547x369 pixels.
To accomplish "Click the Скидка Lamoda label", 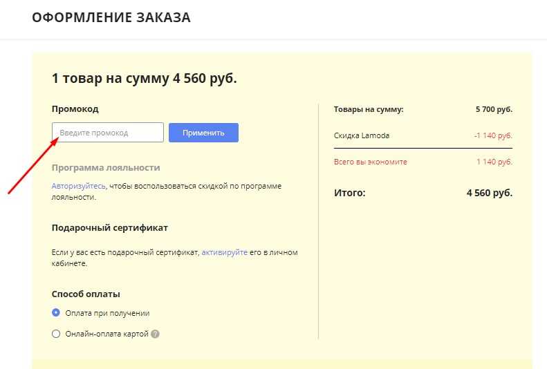I will [362, 135].
